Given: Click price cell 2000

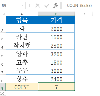Looking at the screenshot, I should click(56, 28).
